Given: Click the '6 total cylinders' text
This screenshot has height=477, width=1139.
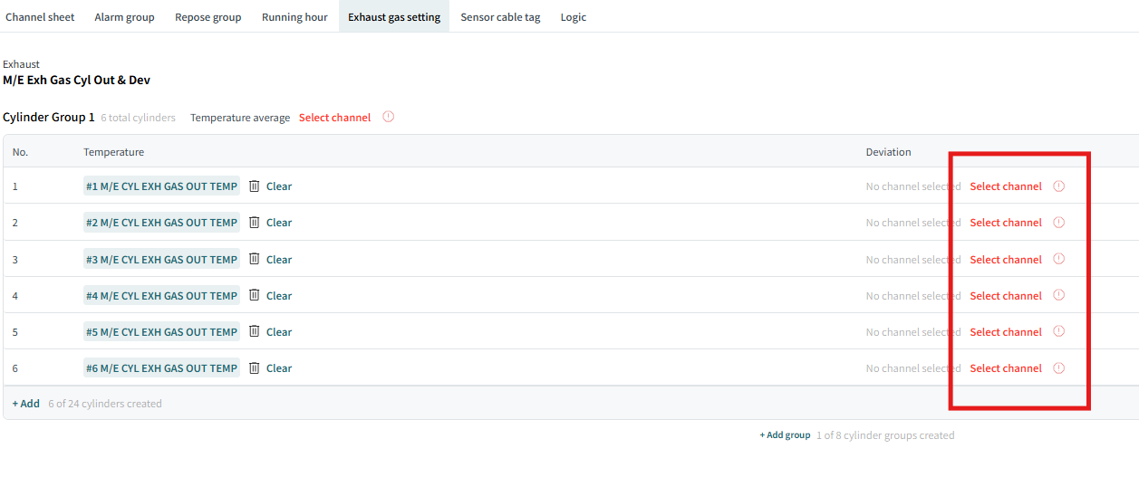Looking at the screenshot, I should click(x=139, y=118).
